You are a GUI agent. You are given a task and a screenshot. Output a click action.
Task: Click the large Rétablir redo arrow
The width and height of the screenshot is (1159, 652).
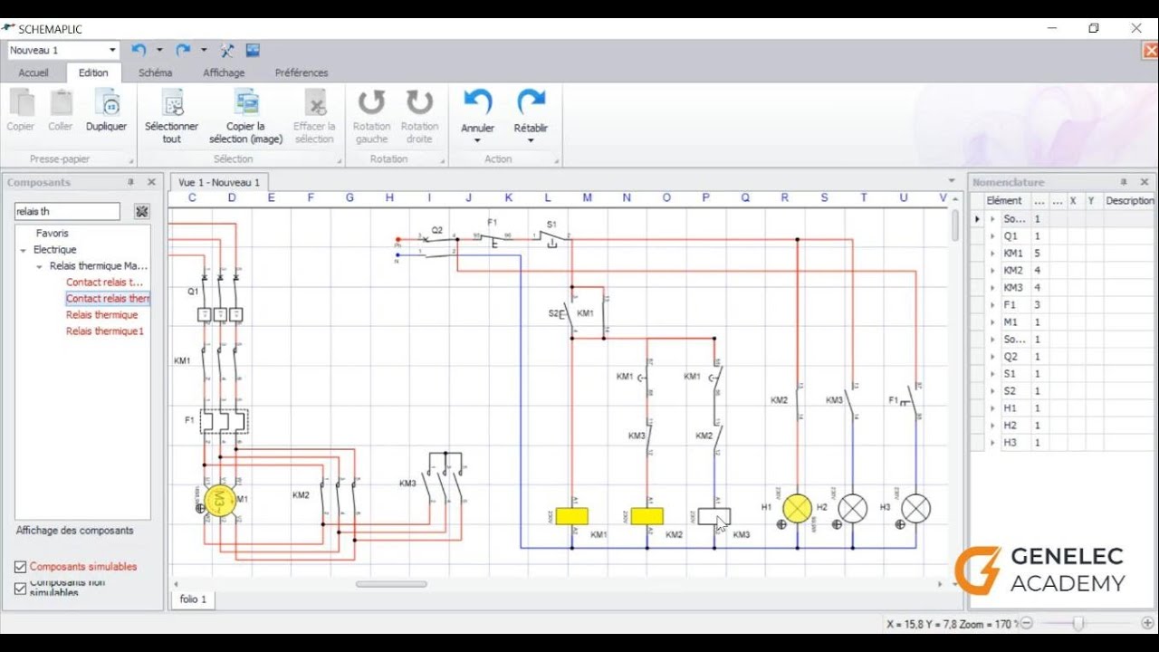pyautogui.click(x=531, y=101)
